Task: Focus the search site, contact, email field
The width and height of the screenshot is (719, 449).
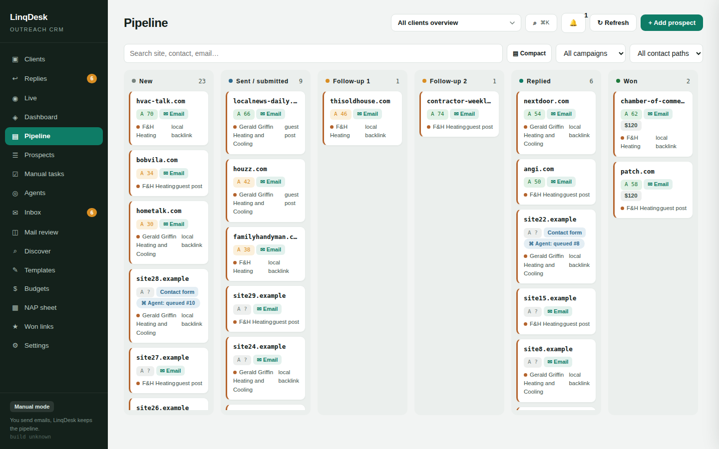Action: (313, 53)
